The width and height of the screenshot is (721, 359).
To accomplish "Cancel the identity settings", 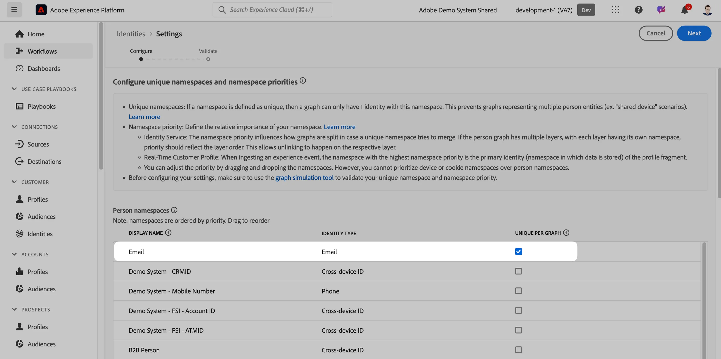I will point(655,33).
